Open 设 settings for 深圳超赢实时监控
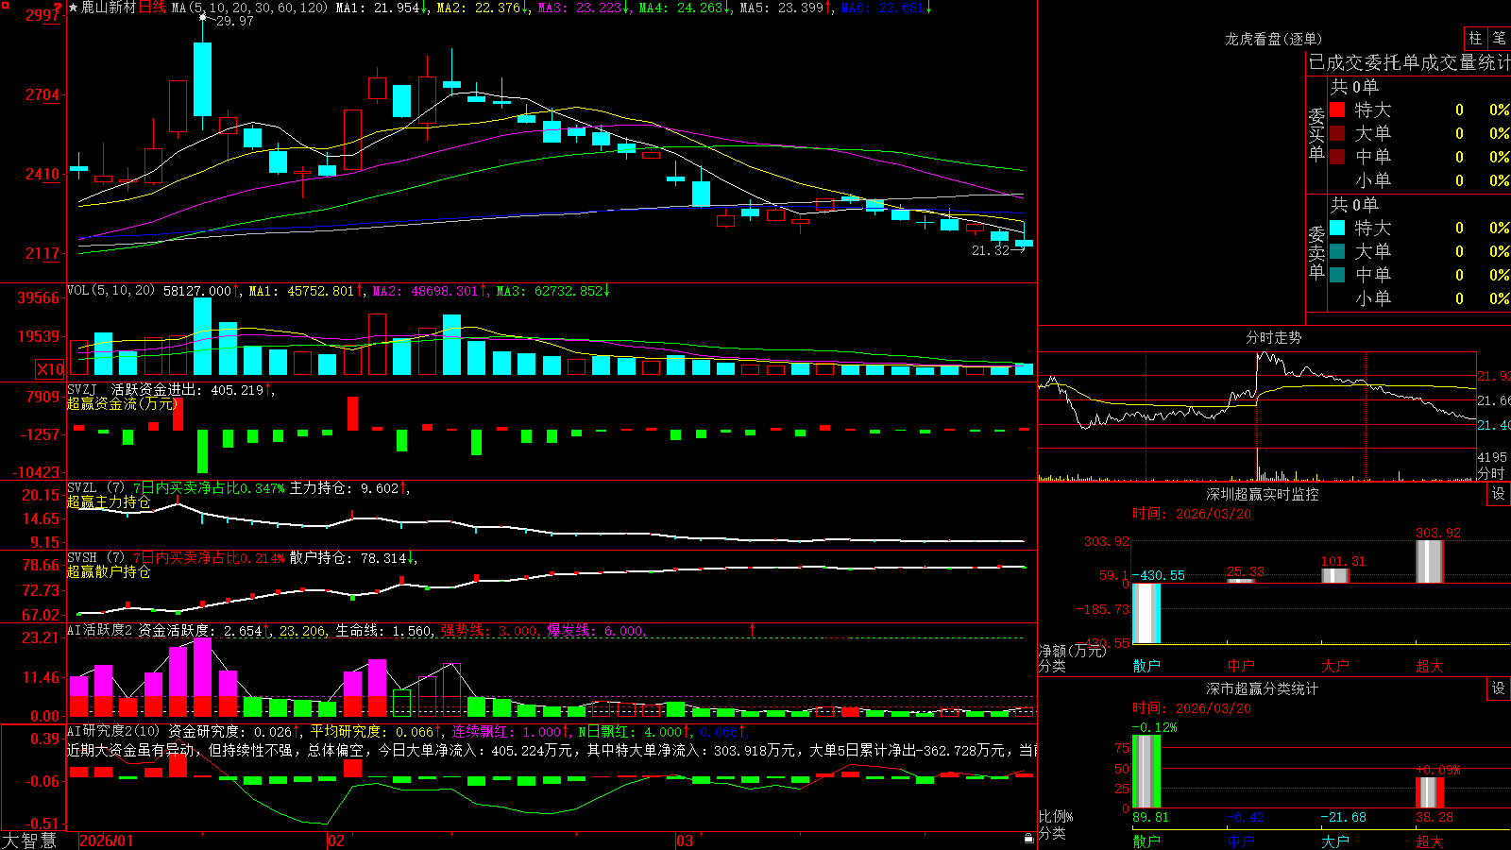The width and height of the screenshot is (1511, 850). click(x=1498, y=494)
